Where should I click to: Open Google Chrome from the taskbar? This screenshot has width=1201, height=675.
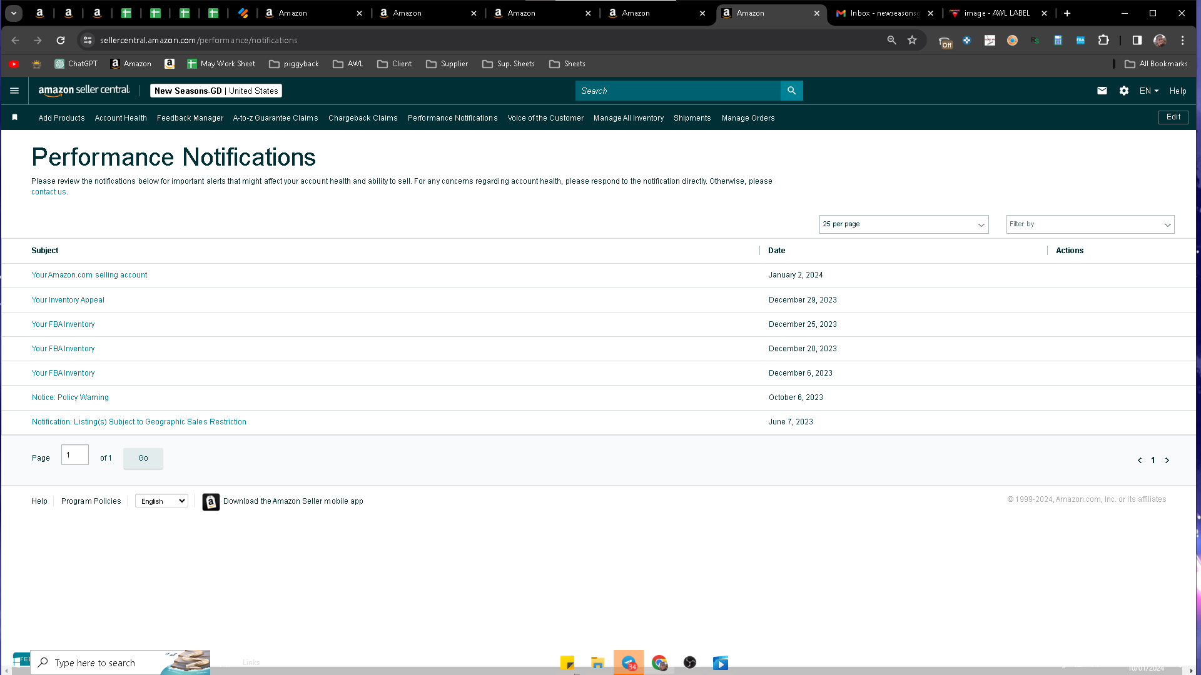click(x=659, y=662)
